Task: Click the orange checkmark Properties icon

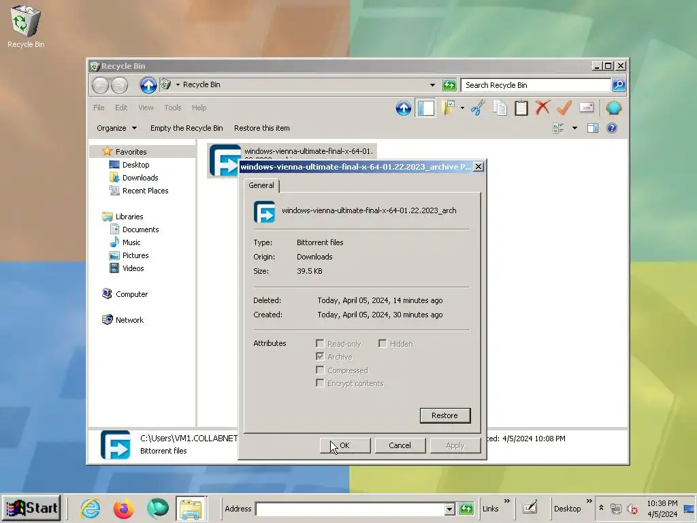Action: pyautogui.click(x=564, y=108)
